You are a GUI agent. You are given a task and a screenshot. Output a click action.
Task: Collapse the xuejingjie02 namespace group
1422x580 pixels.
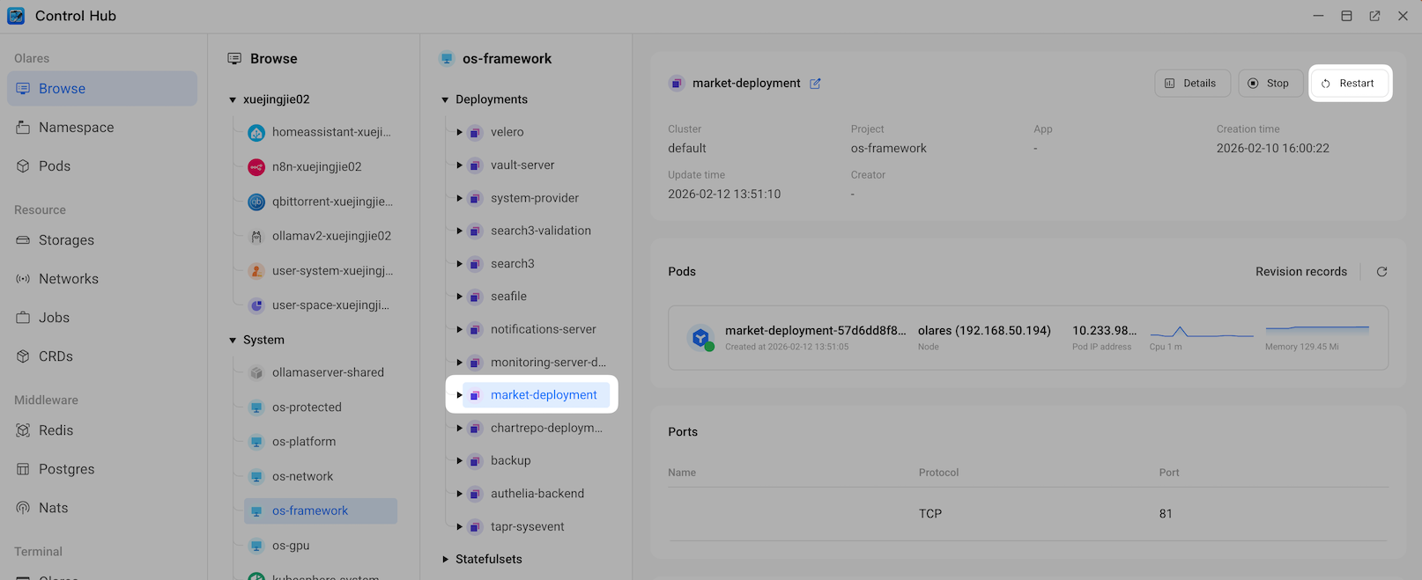point(233,100)
